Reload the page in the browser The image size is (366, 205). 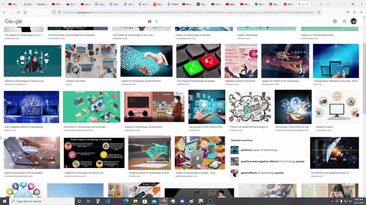click(18, 12)
